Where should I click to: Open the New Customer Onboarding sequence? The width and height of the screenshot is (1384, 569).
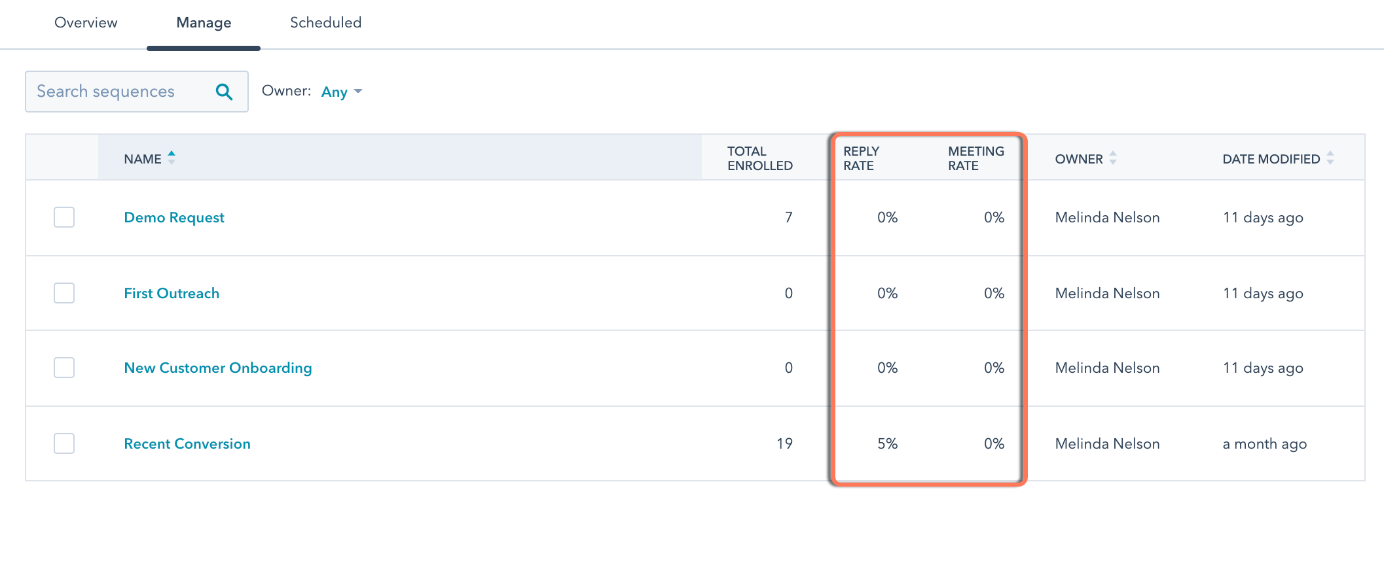pyautogui.click(x=218, y=368)
